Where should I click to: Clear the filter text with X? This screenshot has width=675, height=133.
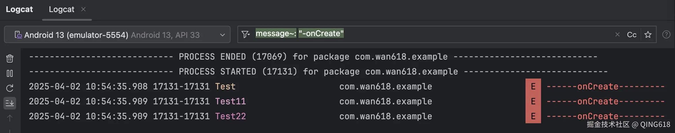click(x=617, y=34)
